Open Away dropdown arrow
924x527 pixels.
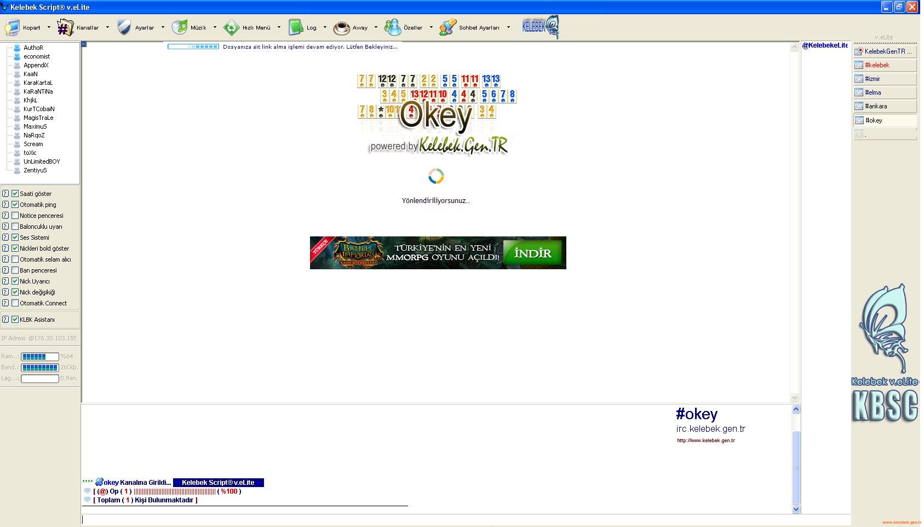[x=376, y=27]
